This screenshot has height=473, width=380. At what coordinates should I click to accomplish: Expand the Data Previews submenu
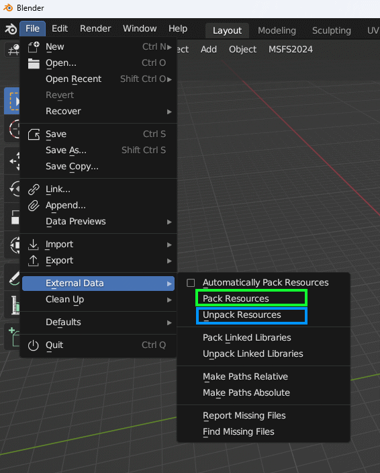coord(169,222)
